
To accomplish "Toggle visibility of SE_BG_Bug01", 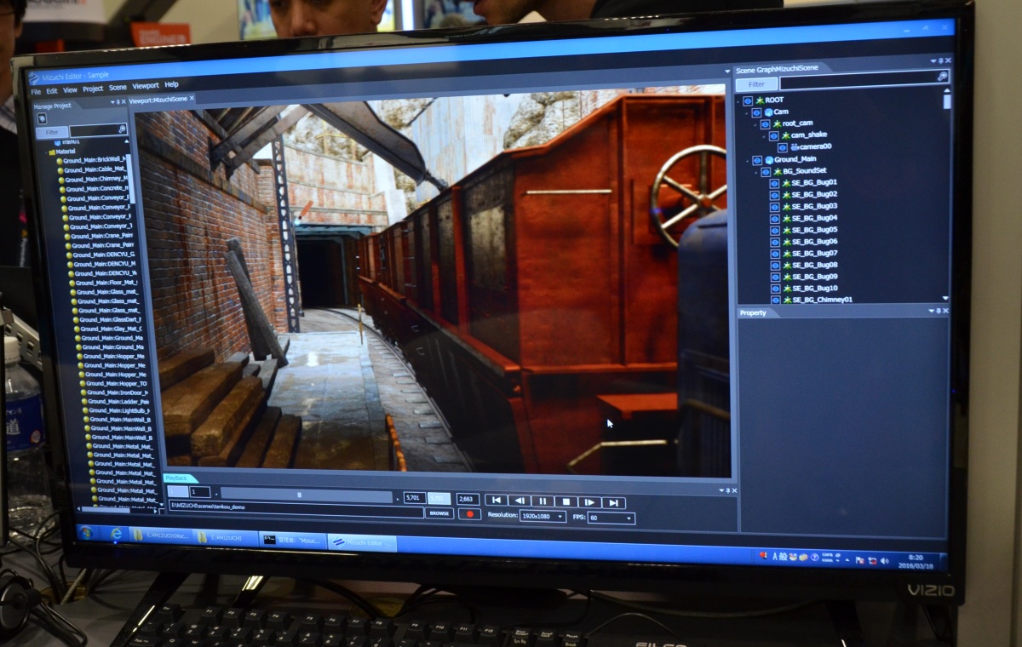I will click(x=774, y=183).
